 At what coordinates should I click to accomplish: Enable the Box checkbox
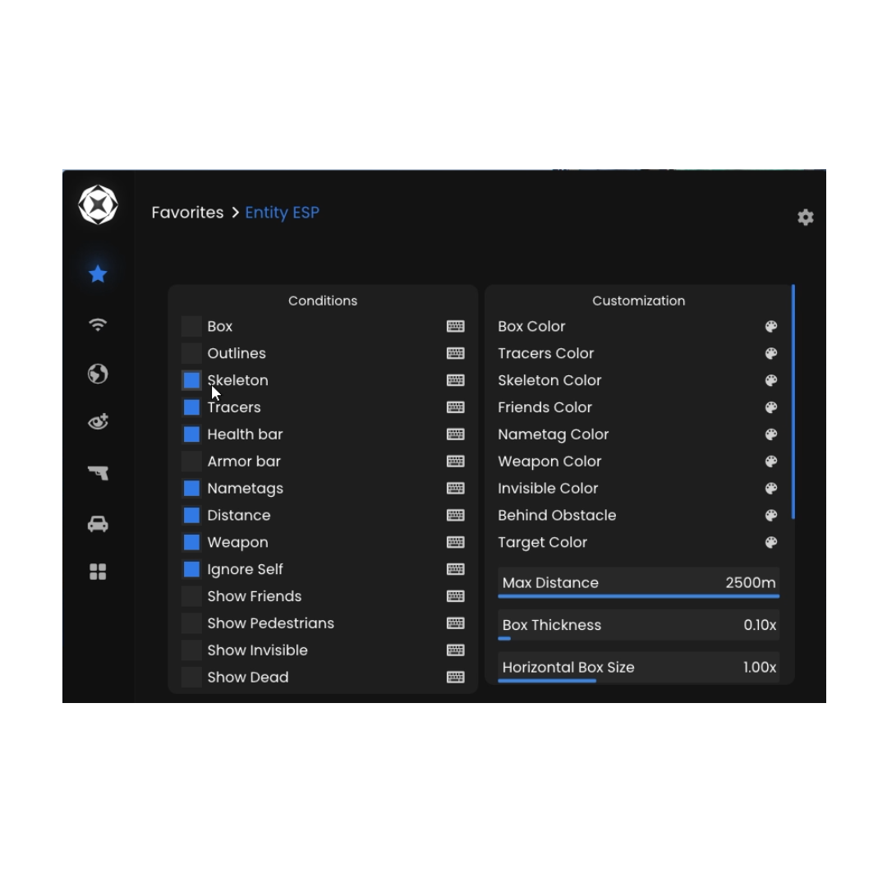click(191, 326)
